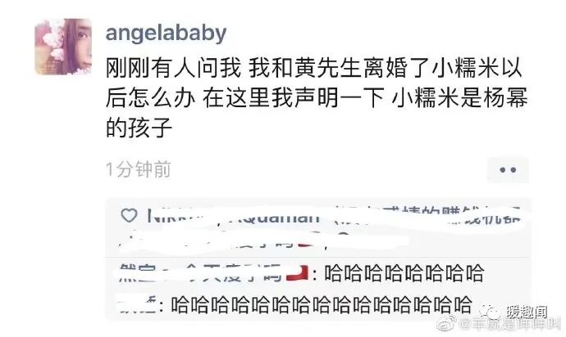Reply to the first '哈哈哈哈哈哈哈哈' comment
The width and height of the screenshot is (566, 337).
tap(404, 273)
